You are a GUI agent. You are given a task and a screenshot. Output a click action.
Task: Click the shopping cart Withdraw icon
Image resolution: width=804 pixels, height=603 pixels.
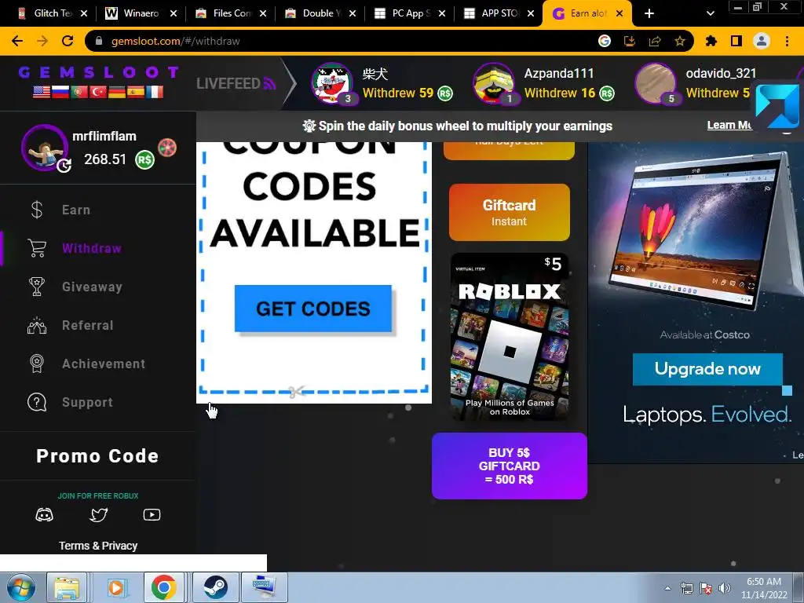[37, 248]
